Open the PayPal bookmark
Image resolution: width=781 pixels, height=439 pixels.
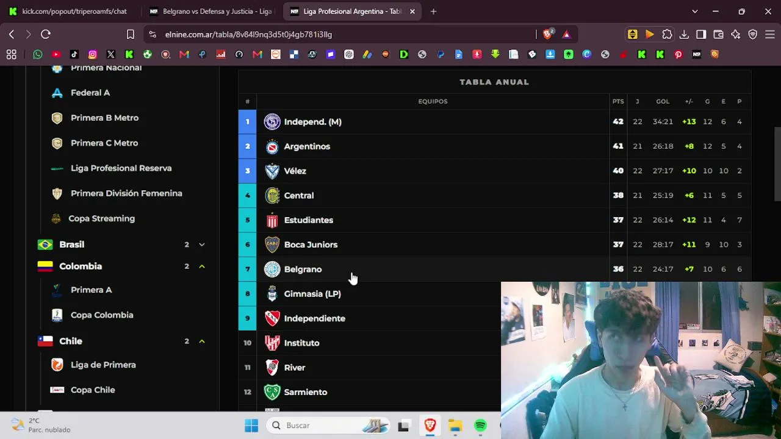tap(441, 54)
